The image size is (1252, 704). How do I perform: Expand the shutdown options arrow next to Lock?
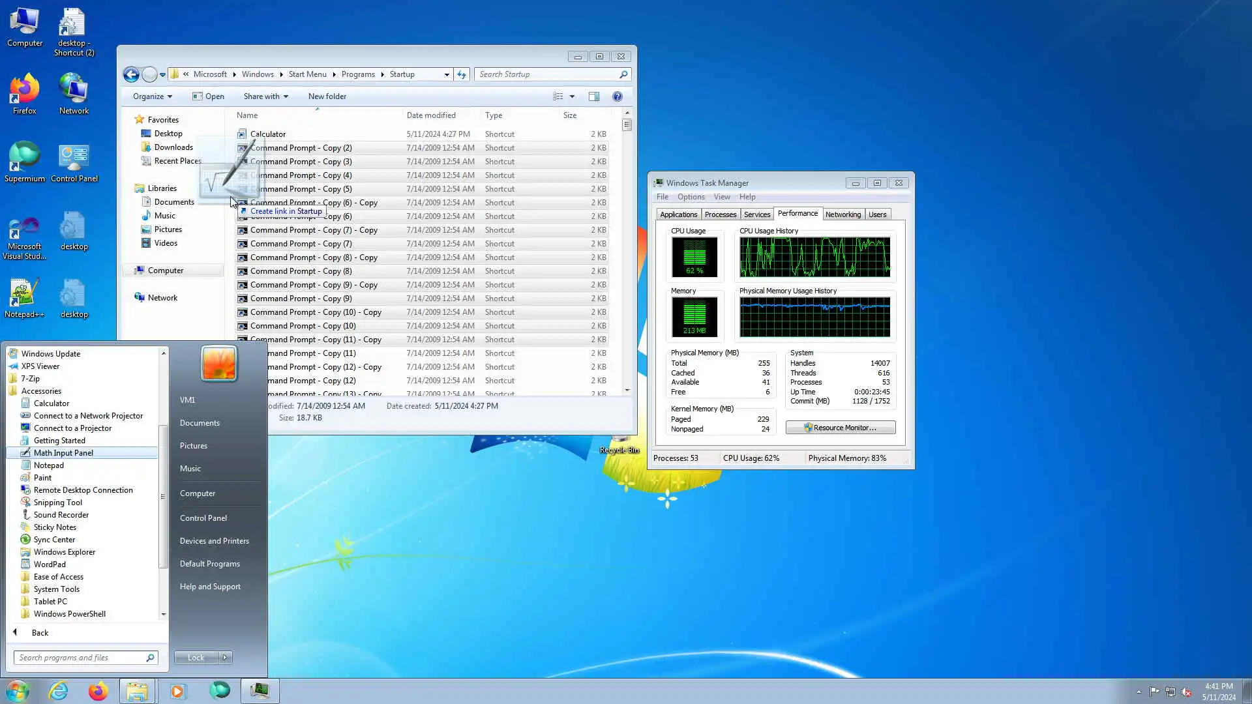tap(225, 658)
